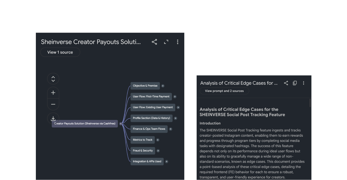347x180 pixels.
Task: Expand the User Flow: First-Time Payment branch
Action: pyautogui.click(x=175, y=97)
